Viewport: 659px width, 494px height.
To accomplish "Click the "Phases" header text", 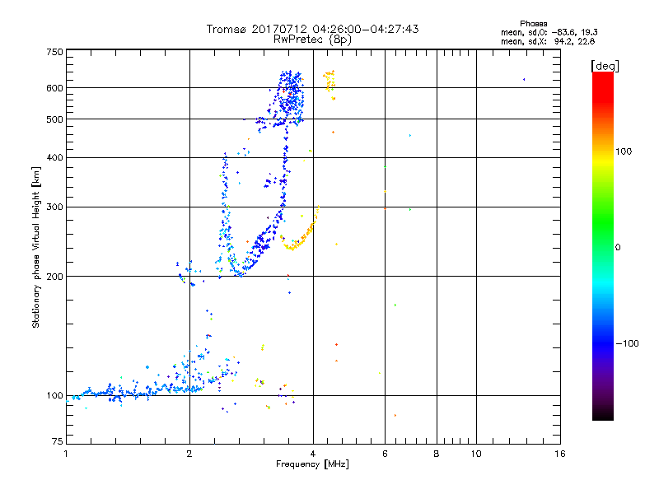I will (533, 24).
